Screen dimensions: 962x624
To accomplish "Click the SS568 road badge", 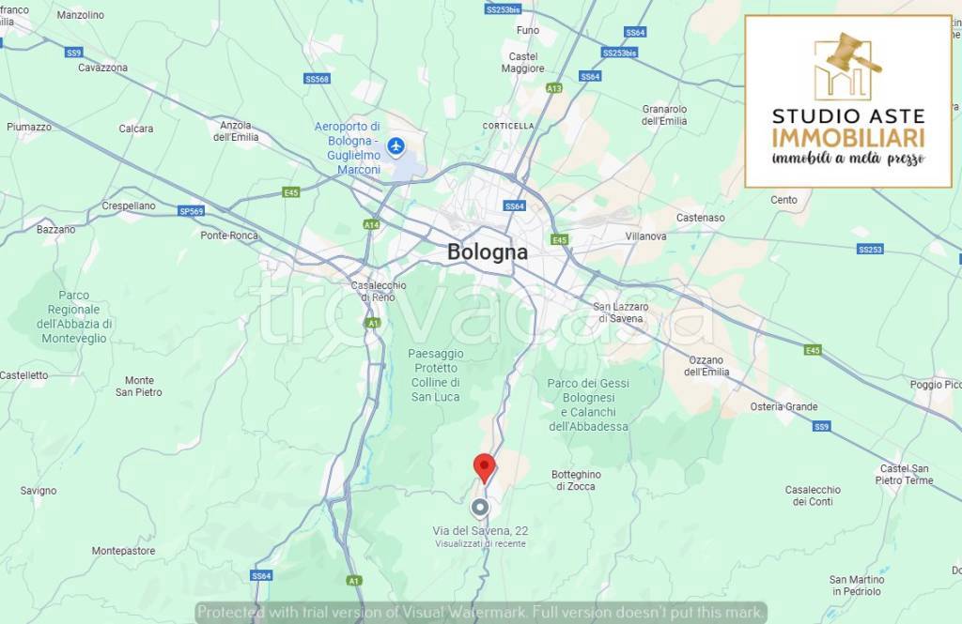I will coord(318,79).
